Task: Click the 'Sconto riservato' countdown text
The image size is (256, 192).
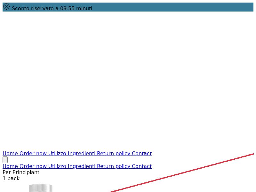Action: coord(52,9)
